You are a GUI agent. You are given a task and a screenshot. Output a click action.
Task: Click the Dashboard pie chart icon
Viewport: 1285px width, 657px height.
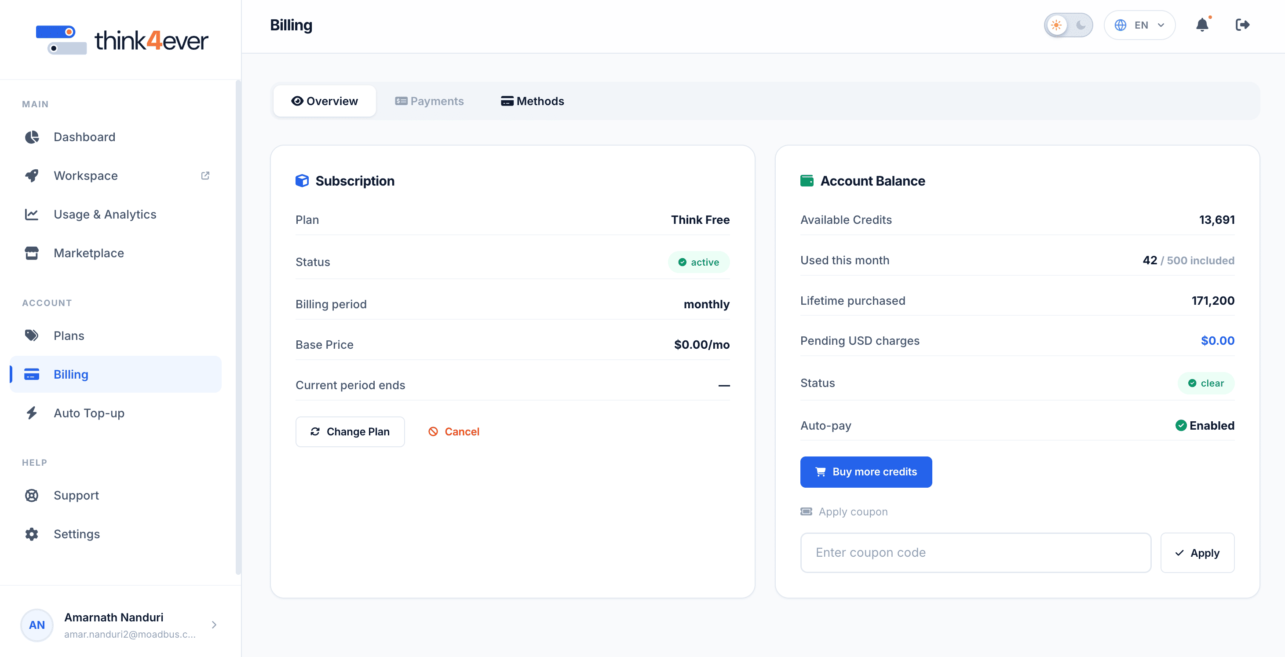point(32,137)
